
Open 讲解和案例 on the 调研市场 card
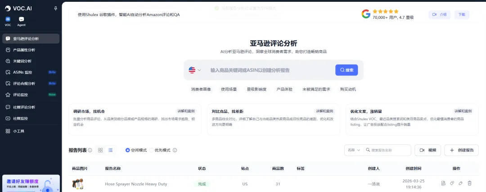click(x=186, y=111)
